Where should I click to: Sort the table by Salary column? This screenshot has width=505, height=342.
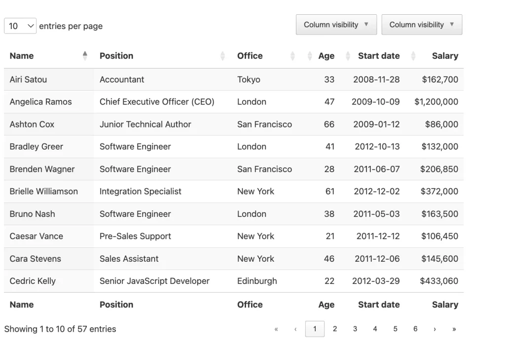pos(444,56)
